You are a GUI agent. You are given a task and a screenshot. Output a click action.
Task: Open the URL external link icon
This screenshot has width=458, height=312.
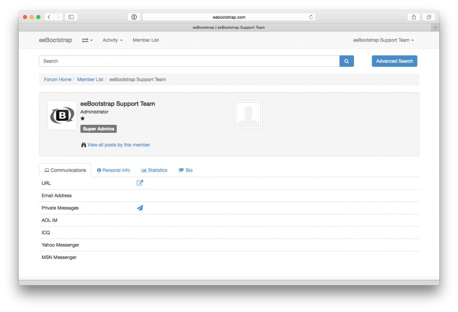click(x=140, y=183)
